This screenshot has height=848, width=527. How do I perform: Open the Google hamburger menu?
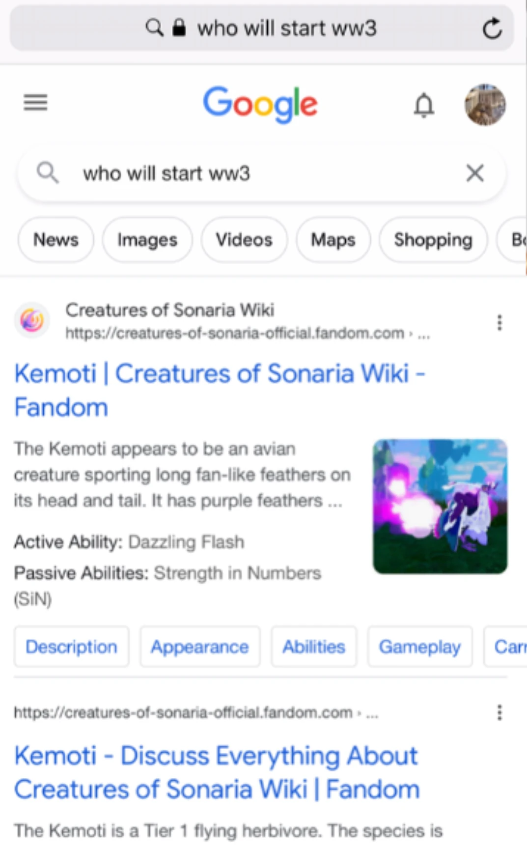coord(35,103)
